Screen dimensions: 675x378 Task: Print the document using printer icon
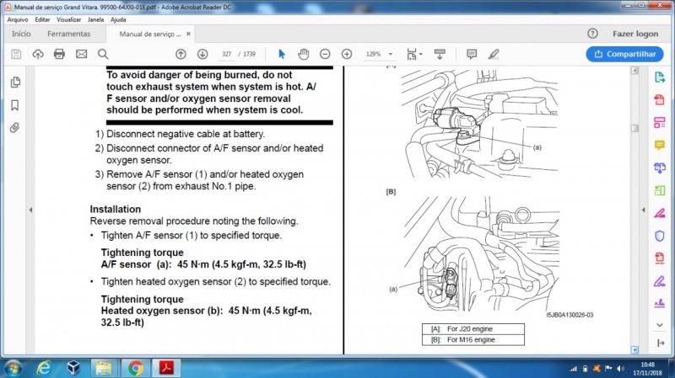[59, 54]
